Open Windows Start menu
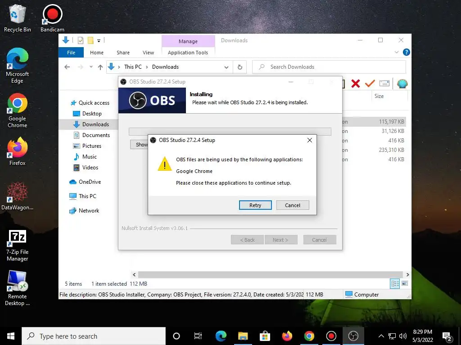The height and width of the screenshot is (345, 461). point(11,336)
